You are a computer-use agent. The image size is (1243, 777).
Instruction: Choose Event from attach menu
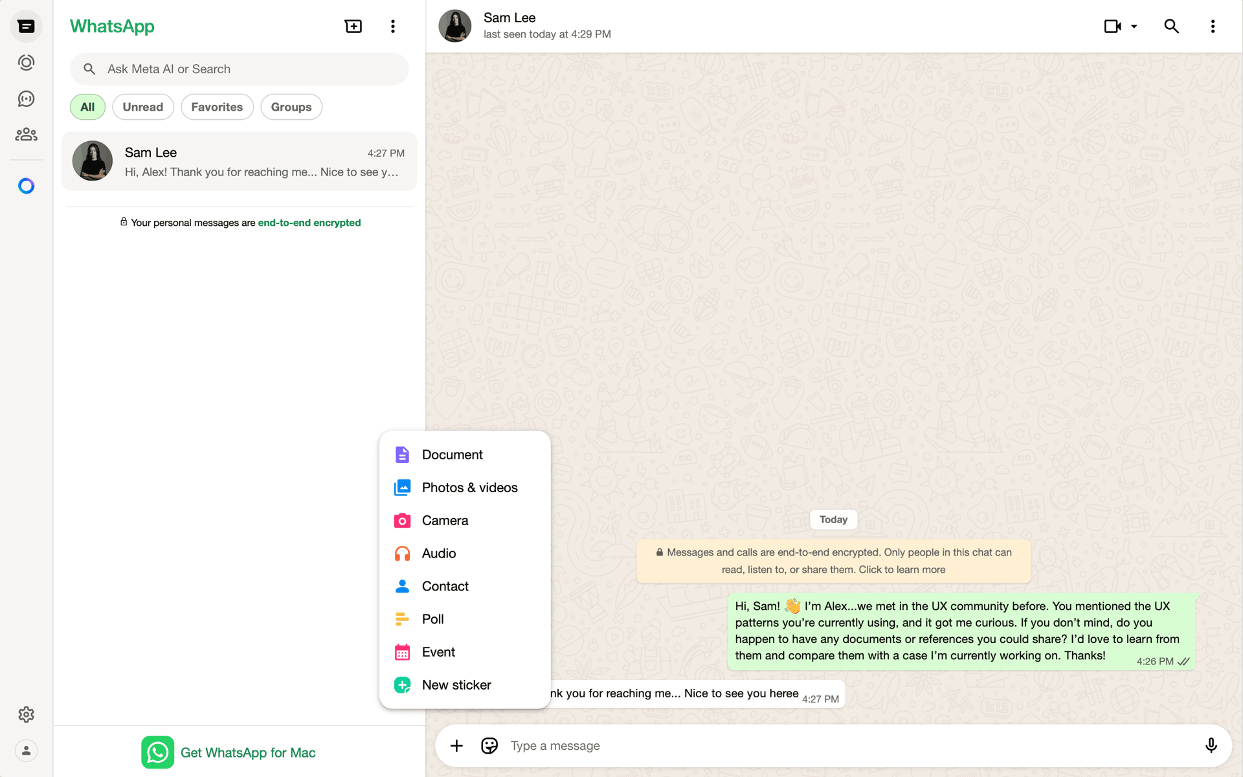465,652
